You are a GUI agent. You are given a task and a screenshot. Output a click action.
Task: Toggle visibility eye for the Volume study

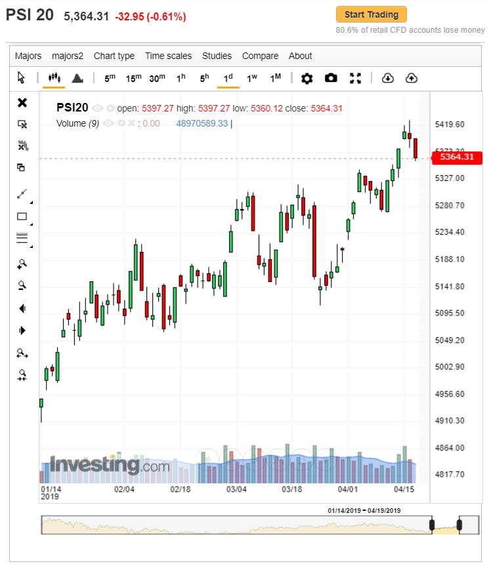110,123
